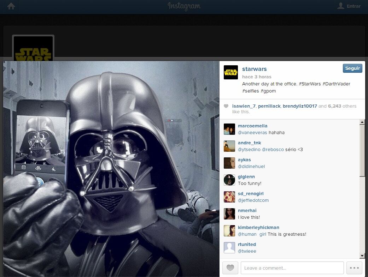Open the starwars username link
Viewport: 368px width, 277px height.
[x=254, y=69]
